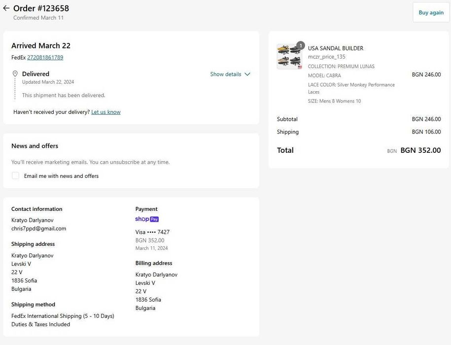
Task: Click the chris7ppd@gmail.com email address
Action: (x=38, y=229)
